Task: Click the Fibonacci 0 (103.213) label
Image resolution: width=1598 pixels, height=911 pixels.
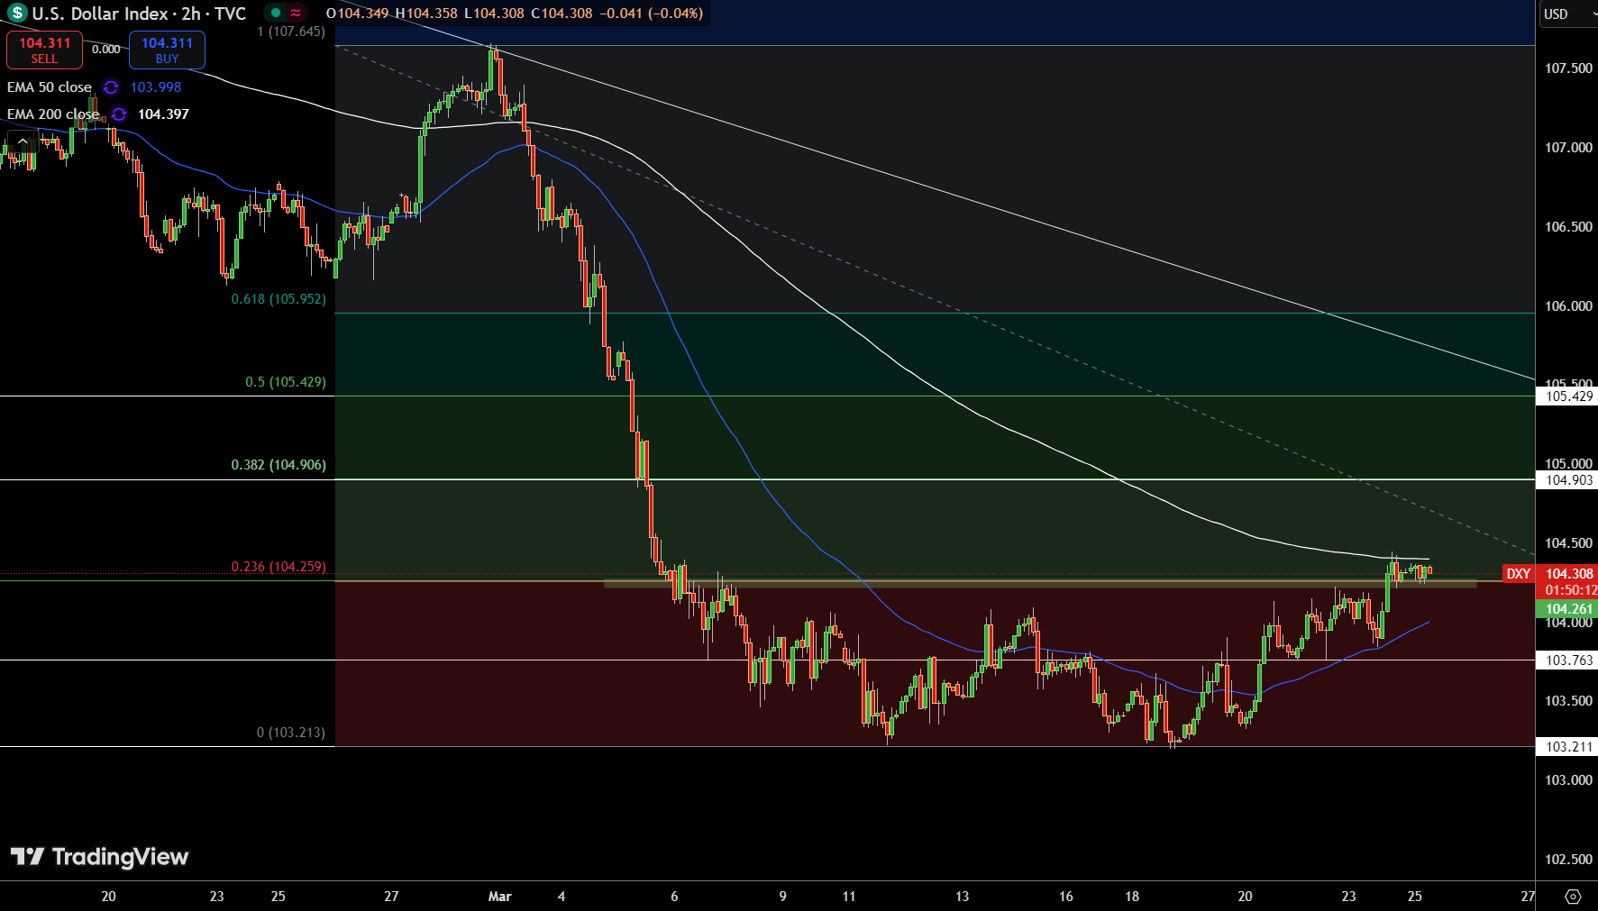Action: tap(291, 733)
